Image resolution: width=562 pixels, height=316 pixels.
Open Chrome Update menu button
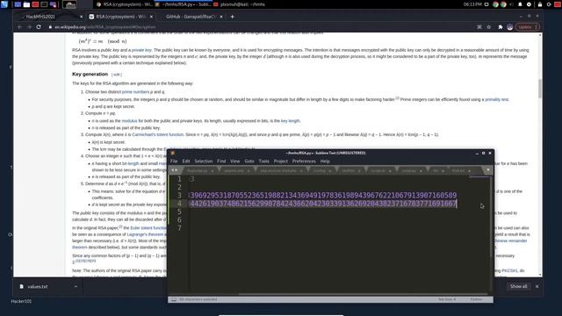[x=527, y=27]
